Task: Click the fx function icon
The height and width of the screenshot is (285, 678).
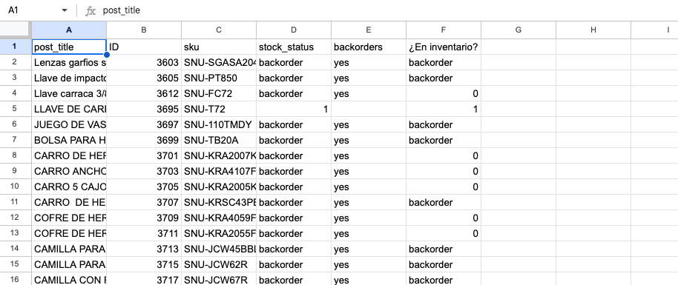Action: 90,10
